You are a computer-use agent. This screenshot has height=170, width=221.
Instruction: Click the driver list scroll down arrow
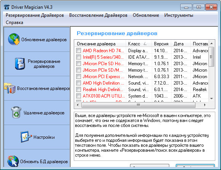[x=211, y=98]
